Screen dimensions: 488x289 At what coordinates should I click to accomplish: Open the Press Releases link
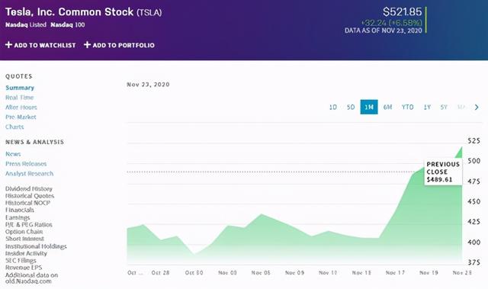coord(26,164)
